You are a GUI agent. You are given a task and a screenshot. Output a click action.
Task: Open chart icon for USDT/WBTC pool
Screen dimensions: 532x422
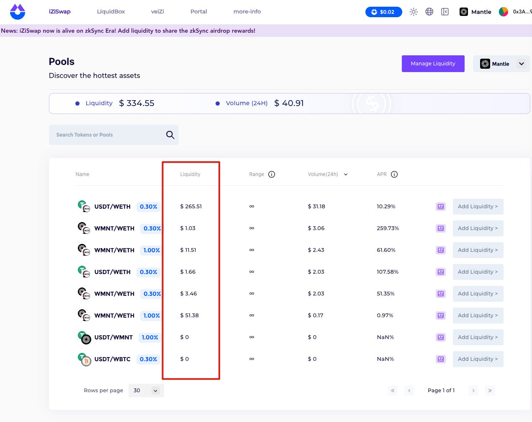[x=441, y=359]
